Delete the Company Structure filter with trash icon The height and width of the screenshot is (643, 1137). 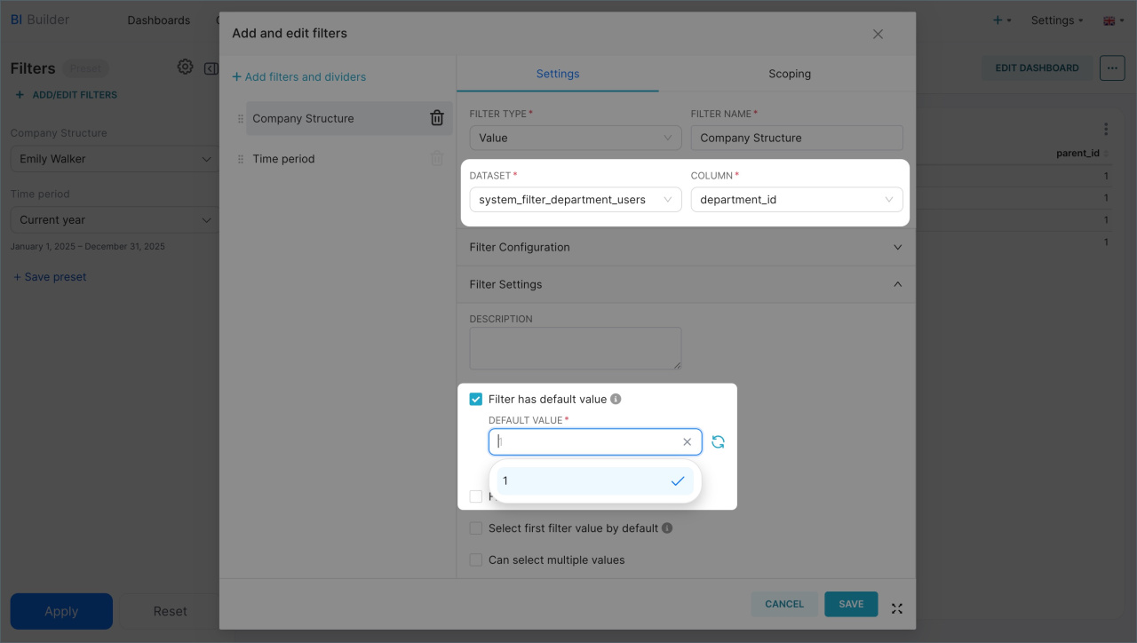click(x=437, y=118)
